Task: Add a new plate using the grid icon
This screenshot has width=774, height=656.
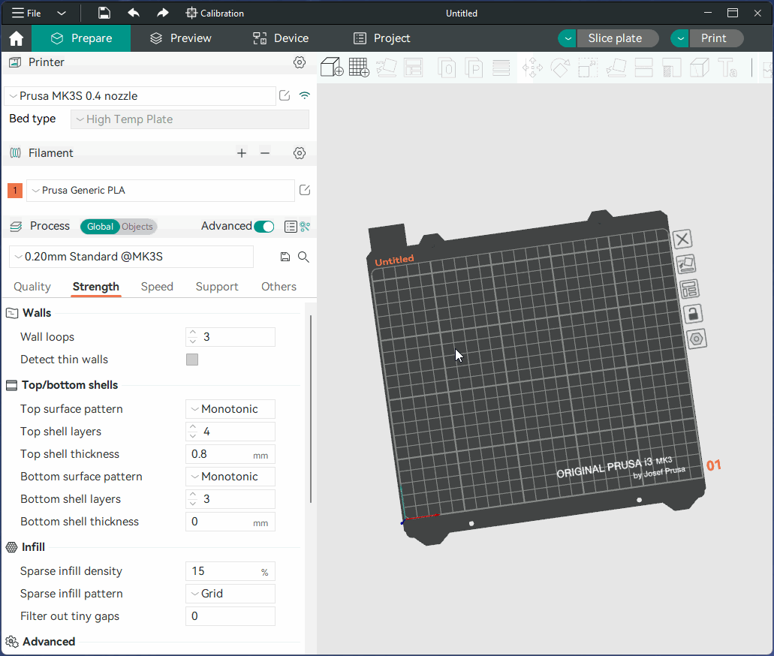Action: coord(359,67)
